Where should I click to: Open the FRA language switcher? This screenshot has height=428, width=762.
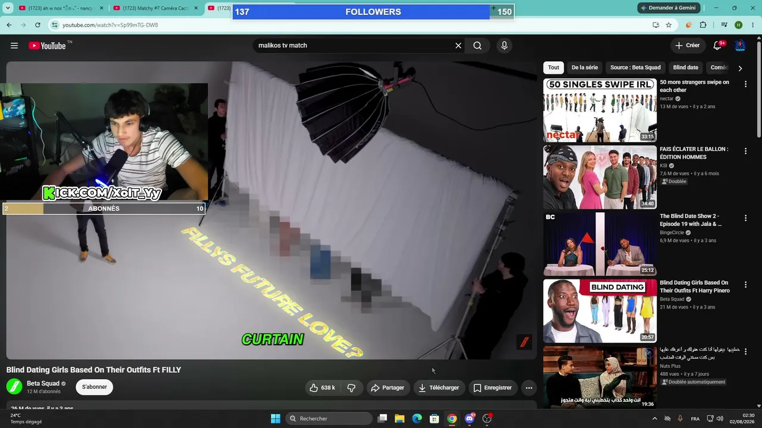695,418
